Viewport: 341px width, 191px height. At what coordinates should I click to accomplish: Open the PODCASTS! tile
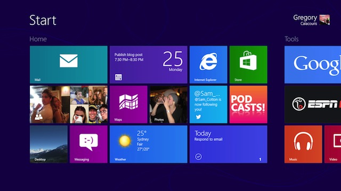248,105
